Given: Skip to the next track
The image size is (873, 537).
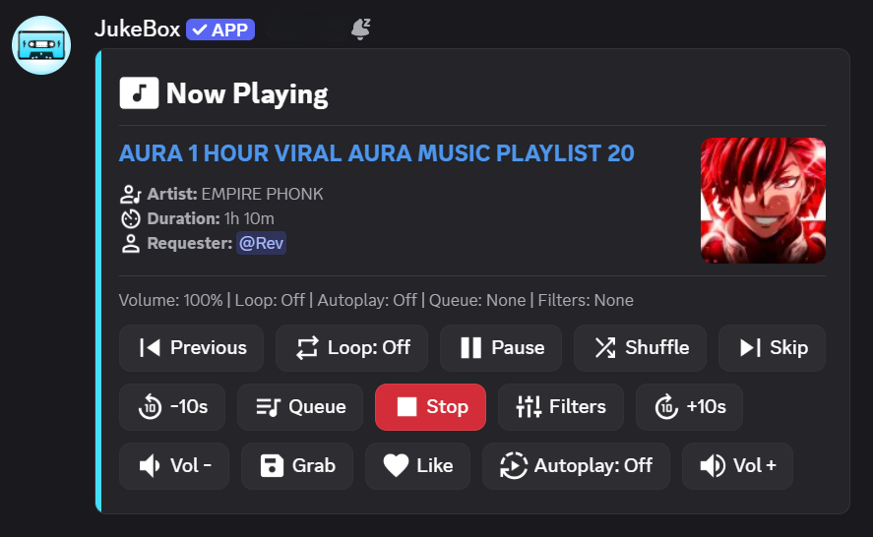Looking at the screenshot, I should pyautogui.click(x=772, y=348).
